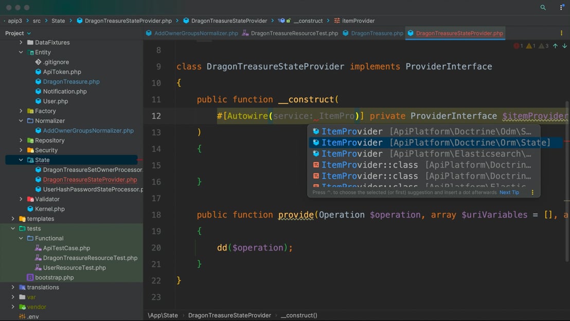This screenshot has height=321, width=570.
Task: Select ItemProvider from Doctrine\Orm\State suggestion
Action: [435, 142]
